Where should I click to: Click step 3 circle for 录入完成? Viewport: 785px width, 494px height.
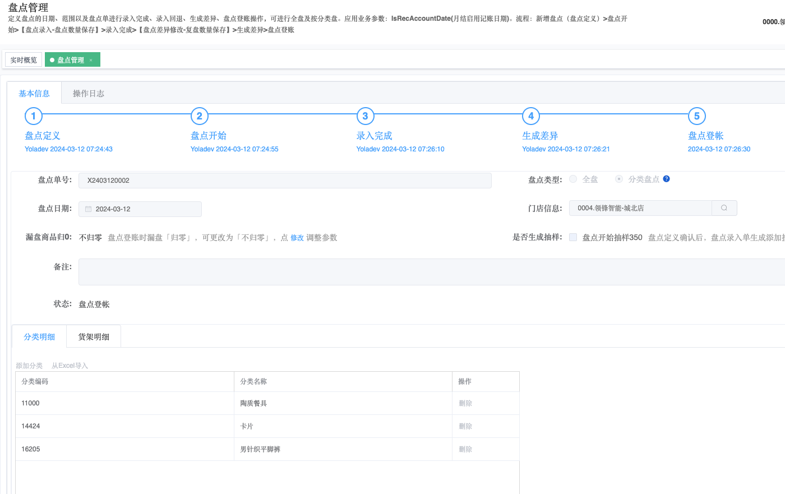(x=365, y=116)
